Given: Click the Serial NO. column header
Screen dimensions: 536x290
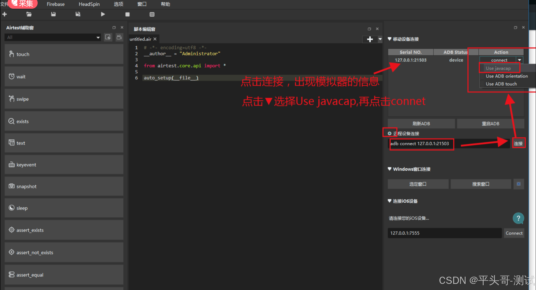Looking at the screenshot, I should (411, 52).
